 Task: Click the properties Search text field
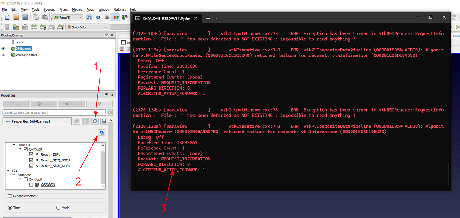click(54, 113)
